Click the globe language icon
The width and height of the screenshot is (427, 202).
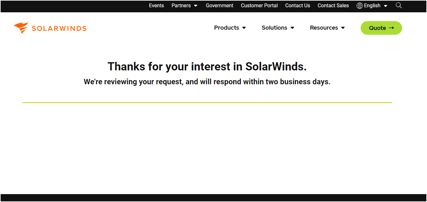360,6
